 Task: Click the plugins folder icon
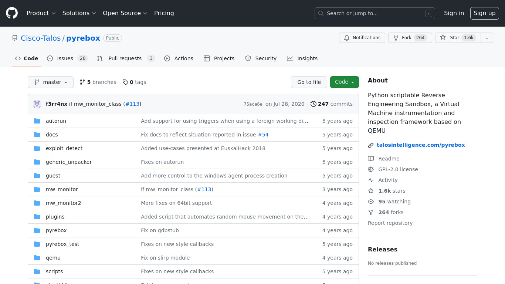(x=37, y=217)
